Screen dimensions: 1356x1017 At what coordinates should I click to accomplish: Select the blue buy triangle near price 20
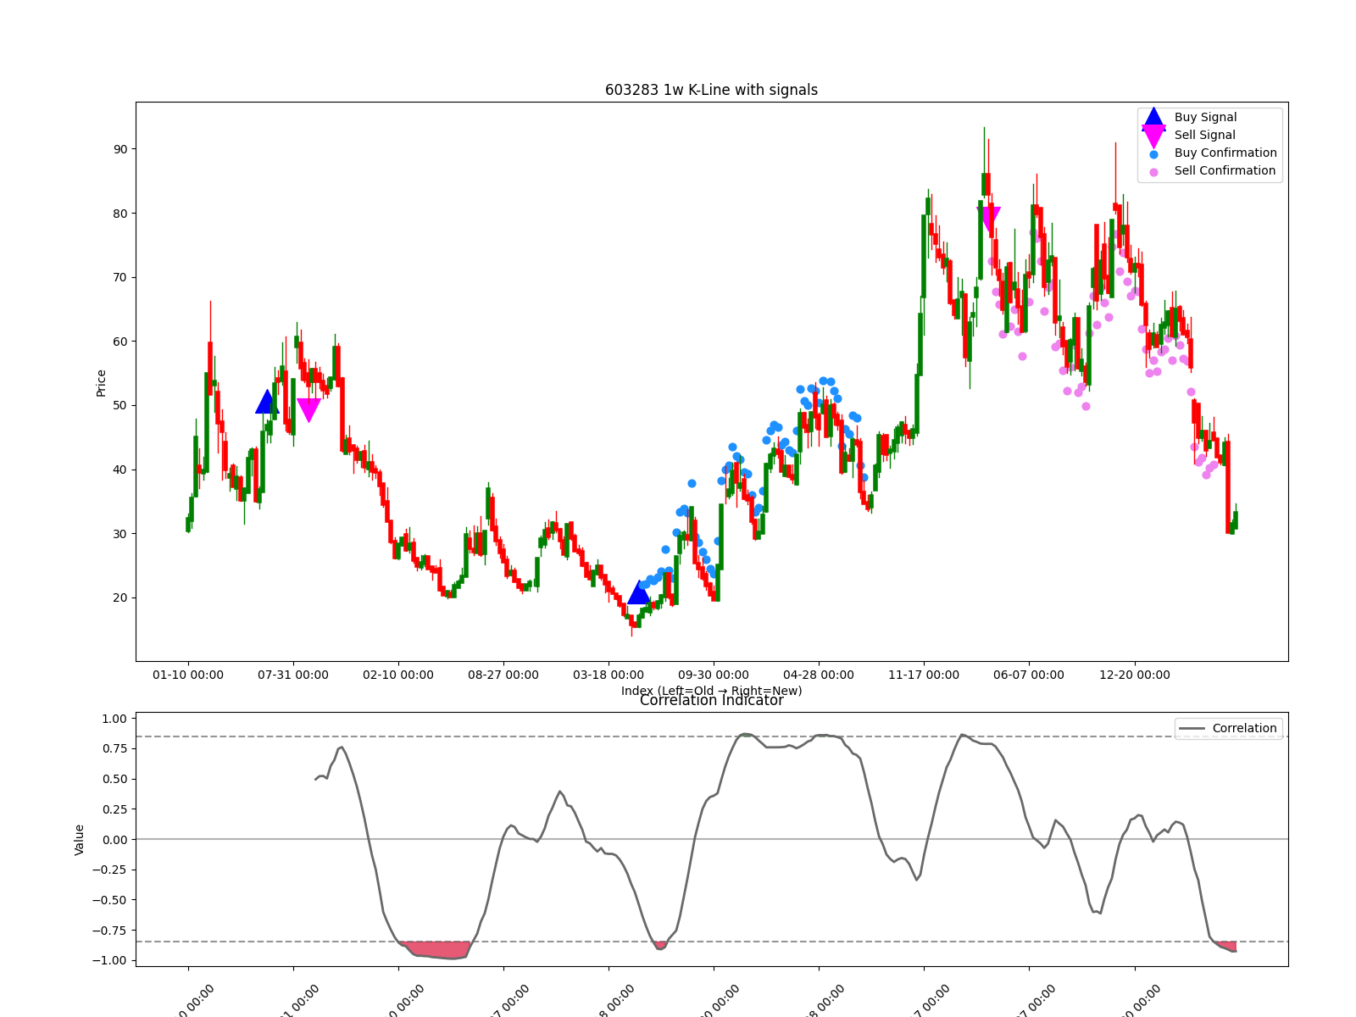click(x=639, y=592)
